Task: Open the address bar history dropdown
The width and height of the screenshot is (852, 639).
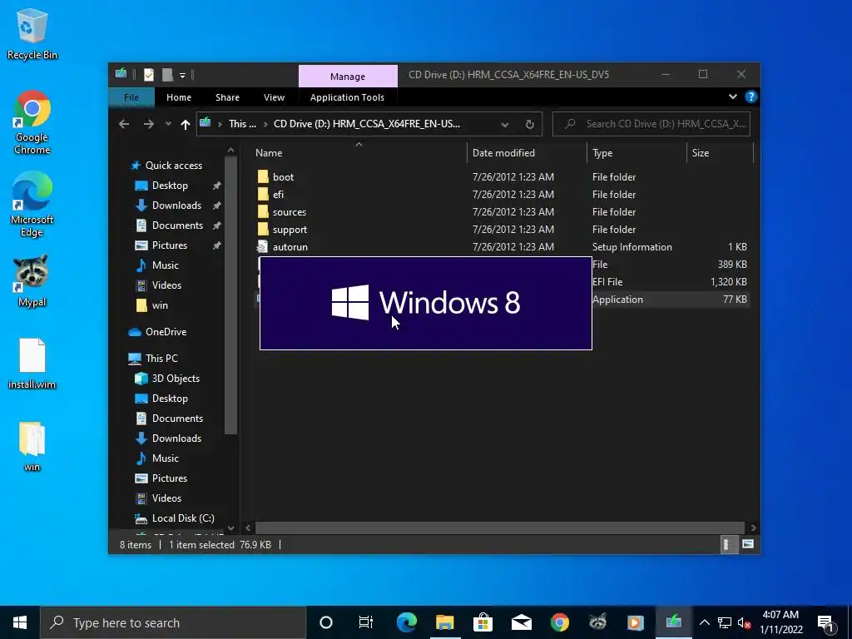Action: coord(505,125)
